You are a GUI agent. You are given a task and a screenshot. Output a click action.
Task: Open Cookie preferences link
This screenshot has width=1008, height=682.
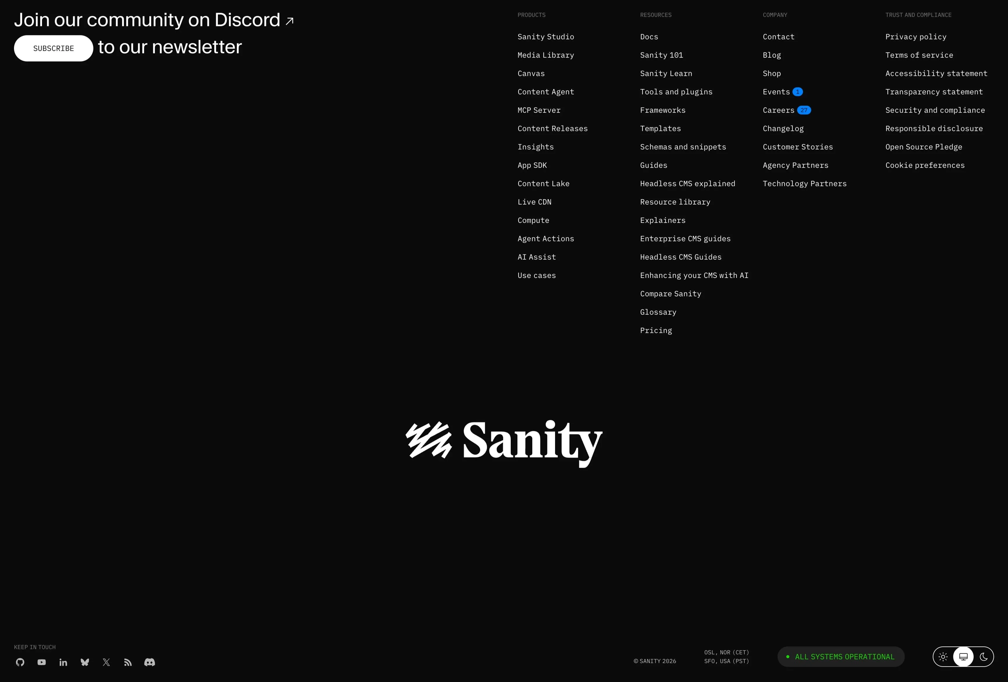click(x=925, y=165)
